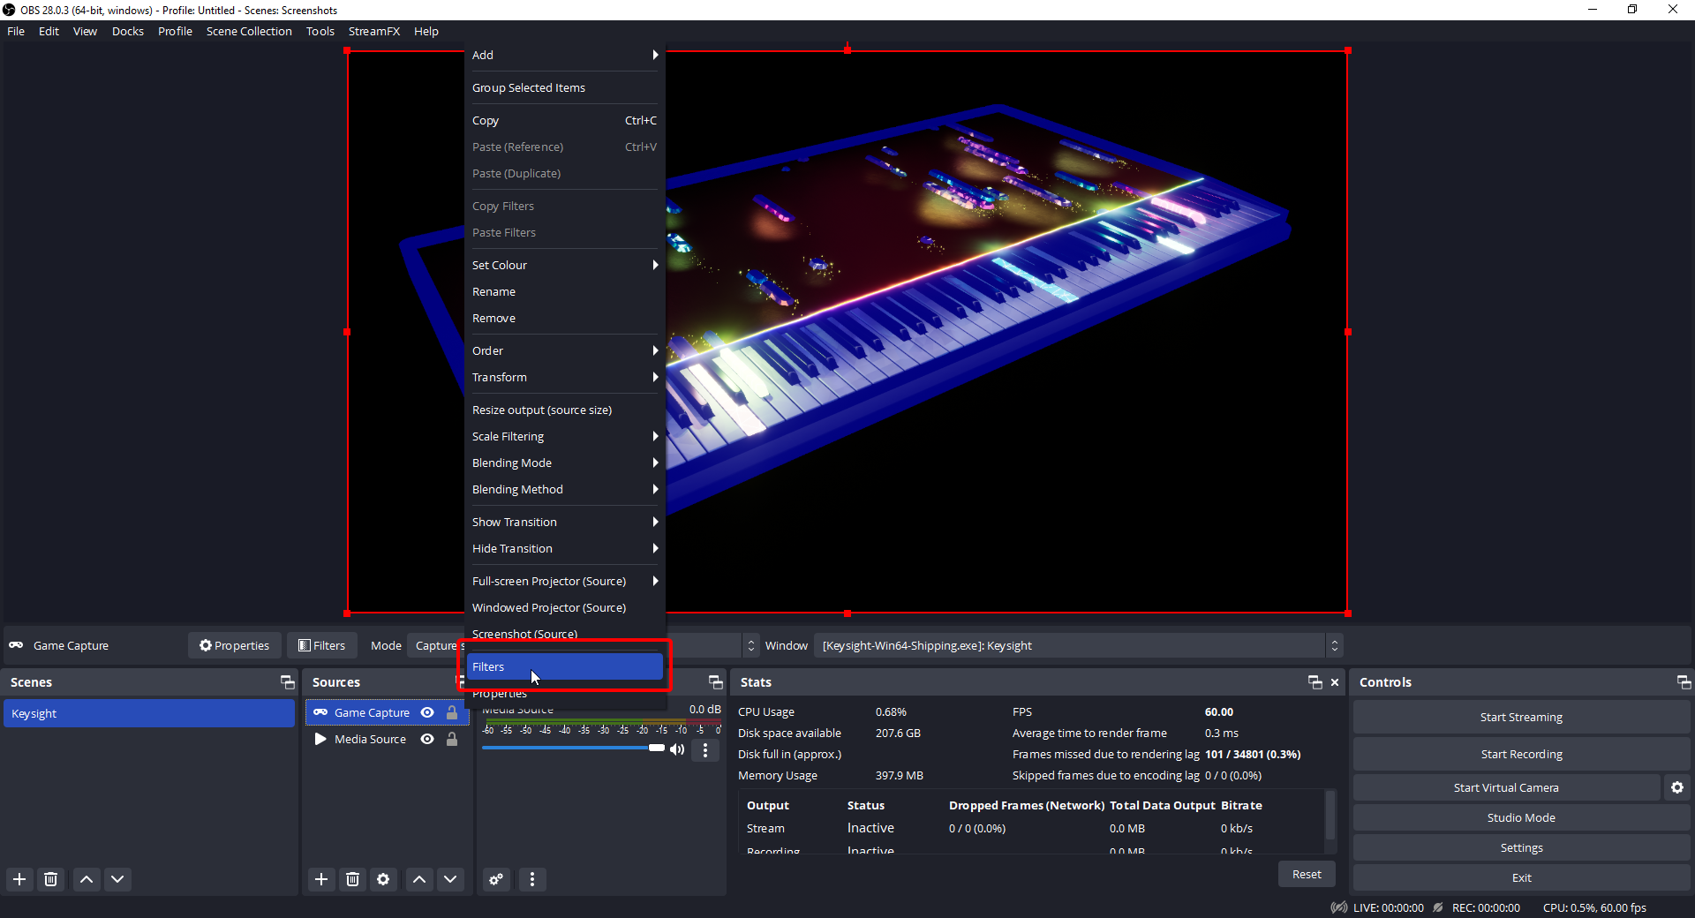Image resolution: width=1695 pixels, height=918 pixels.
Task: Float the Audio Mixer dock using its undock icon
Action: (x=716, y=682)
